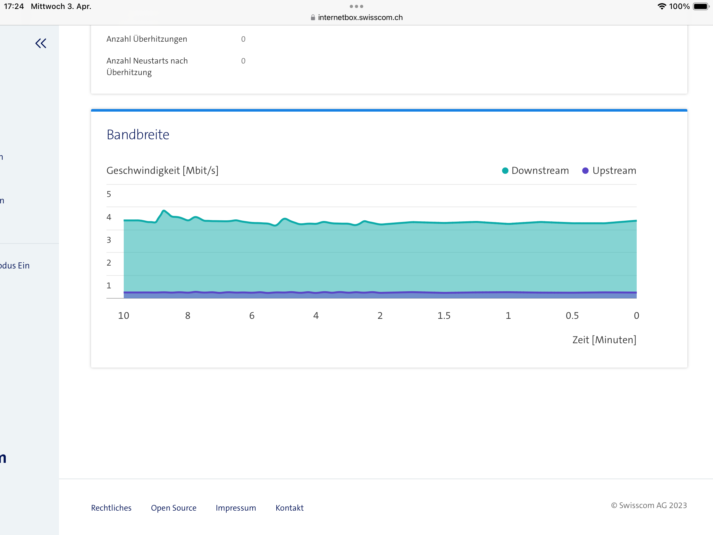Click the Upstream legend label
Screen dimensions: 713x535
pyautogui.click(x=614, y=171)
